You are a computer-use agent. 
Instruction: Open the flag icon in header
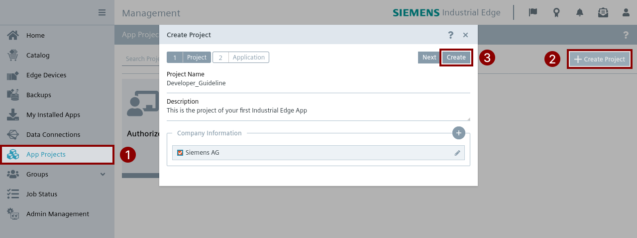click(533, 12)
